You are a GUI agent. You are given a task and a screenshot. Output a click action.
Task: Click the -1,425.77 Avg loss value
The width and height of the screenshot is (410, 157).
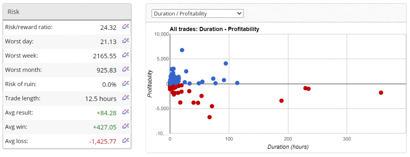pos(102,141)
